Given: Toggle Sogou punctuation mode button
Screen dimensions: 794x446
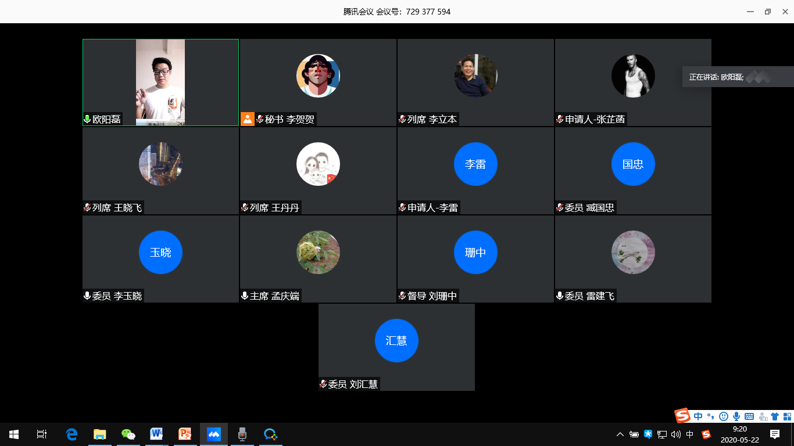Looking at the screenshot, I should point(710,416).
